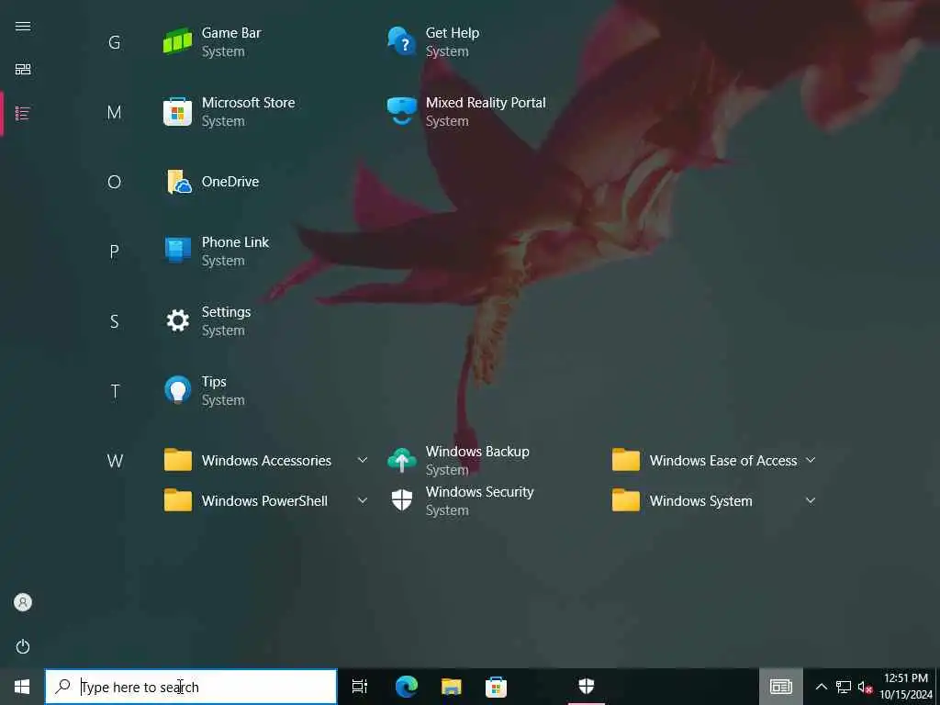Open Windows Backup cloud icon
Viewport: 940px width, 705px height.
[402, 461]
